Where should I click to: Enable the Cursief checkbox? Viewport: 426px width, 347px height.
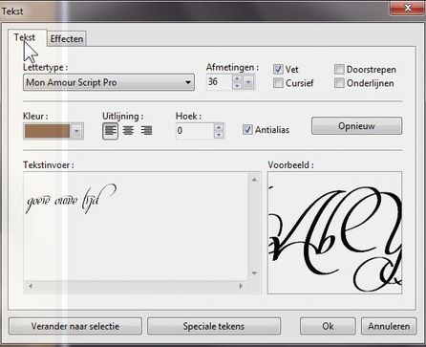pyautogui.click(x=278, y=83)
